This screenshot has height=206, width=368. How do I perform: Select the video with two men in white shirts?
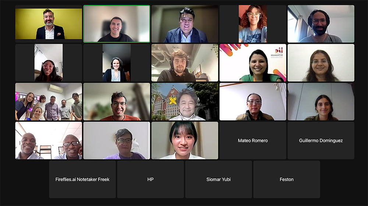tap(49, 140)
